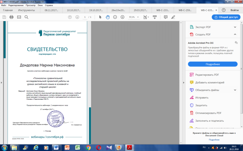Click the Save file icon
This screenshot has height=151, width=243.
[4, 17]
